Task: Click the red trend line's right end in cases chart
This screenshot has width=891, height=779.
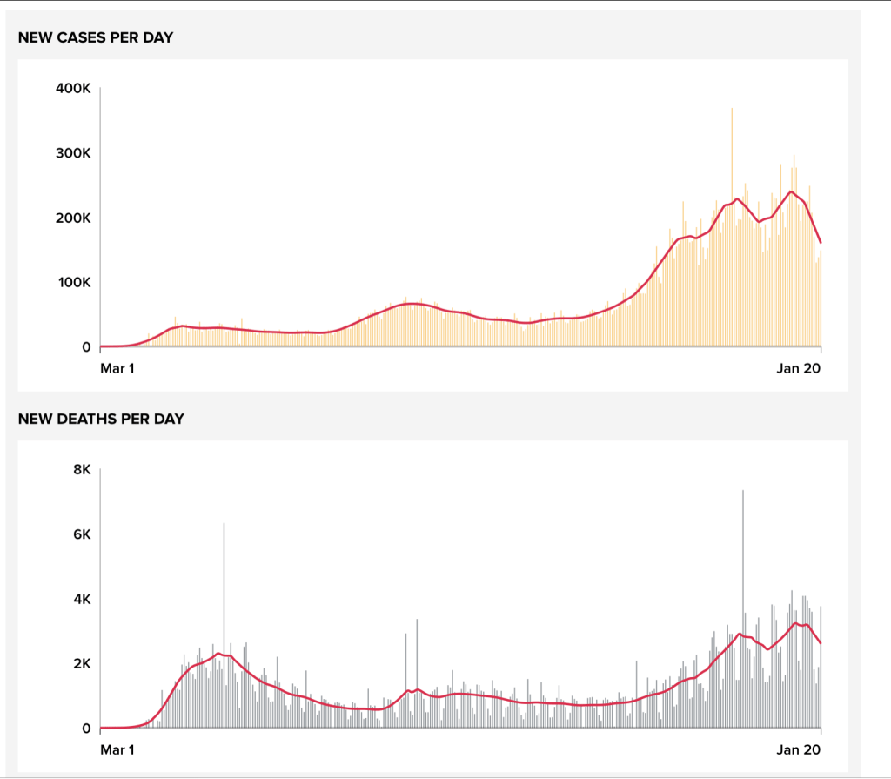Action: click(821, 242)
